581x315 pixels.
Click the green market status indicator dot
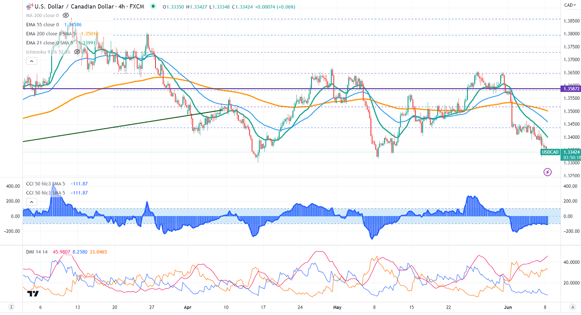pyautogui.click(x=154, y=7)
